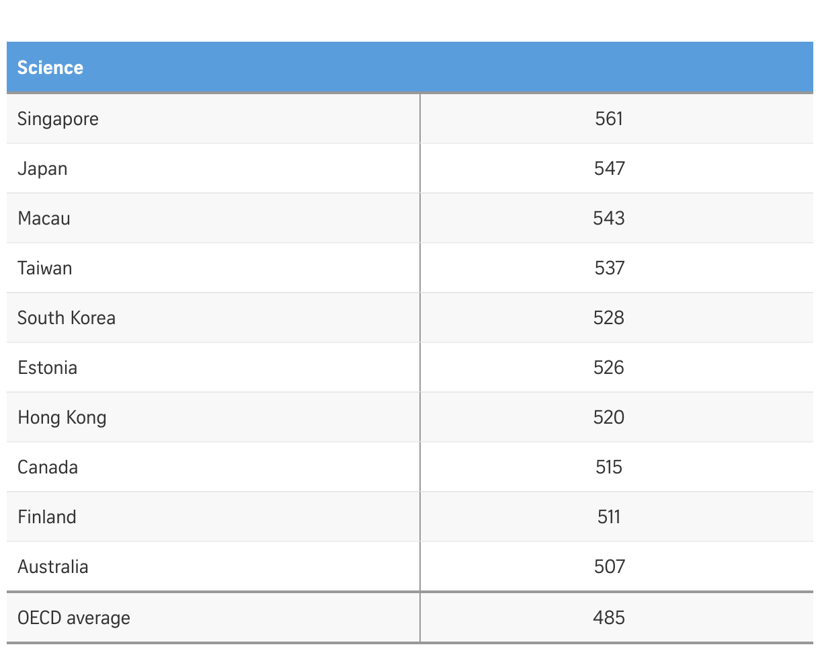The height and width of the screenshot is (651, 820).
Task: Select the South Korea cell
Action: 66,317
